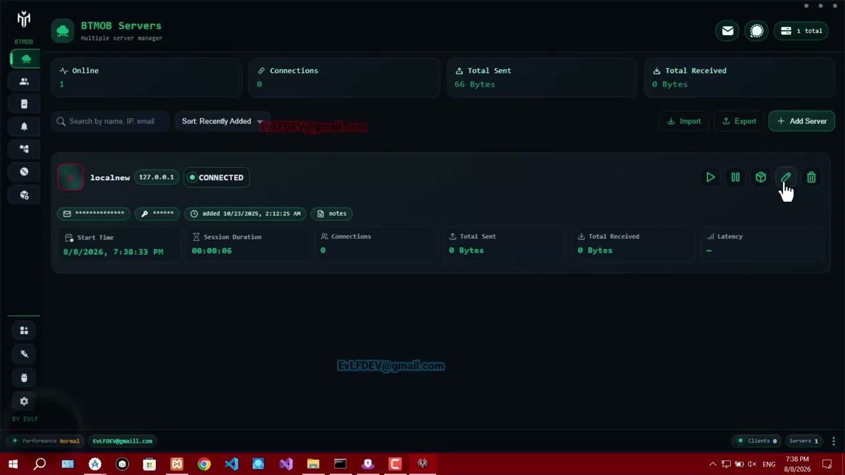This screenshot has height=475, width=845.
Task: Click the muted volume tray icon
Action: (752, 464)
